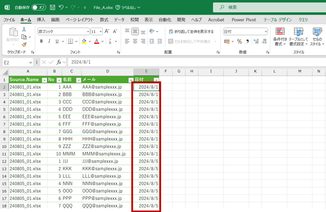This screenshot has width=326, height=212.
Task: Click the Undo arrow icon
Action: 61,7
